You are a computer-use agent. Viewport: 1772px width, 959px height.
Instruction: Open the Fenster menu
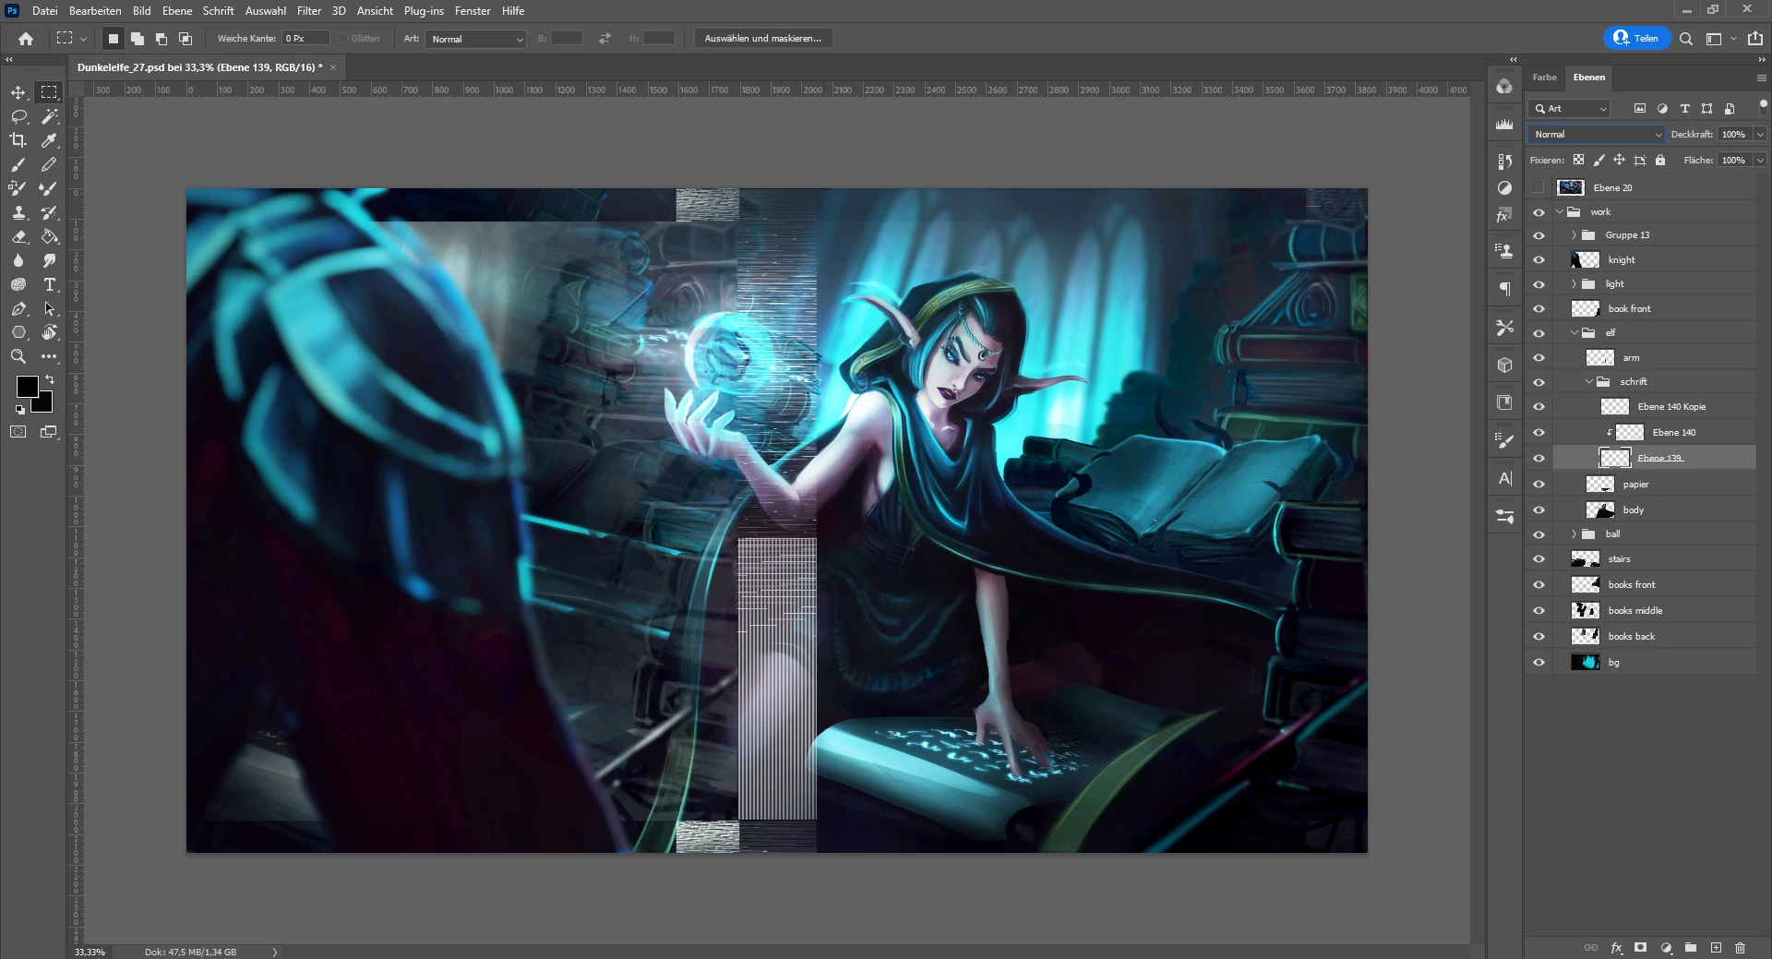click(473, 11)
